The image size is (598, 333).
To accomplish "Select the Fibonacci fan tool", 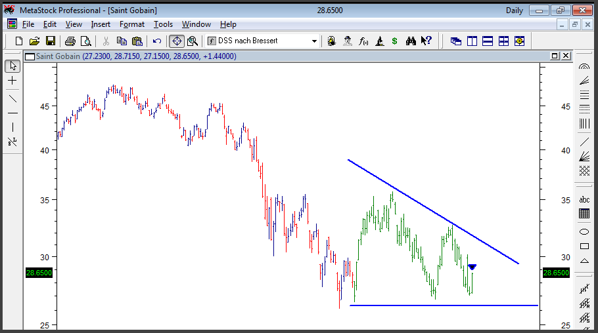I will [x=584, y=81].
